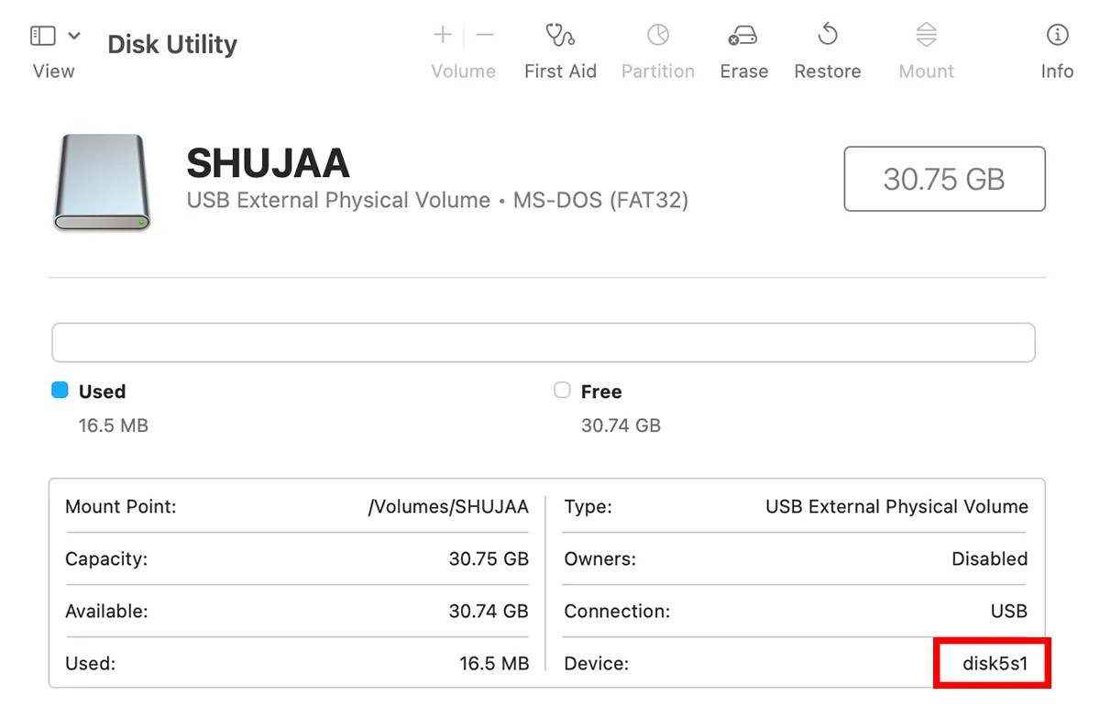Open the Partition tool

[x=657, y=46]
